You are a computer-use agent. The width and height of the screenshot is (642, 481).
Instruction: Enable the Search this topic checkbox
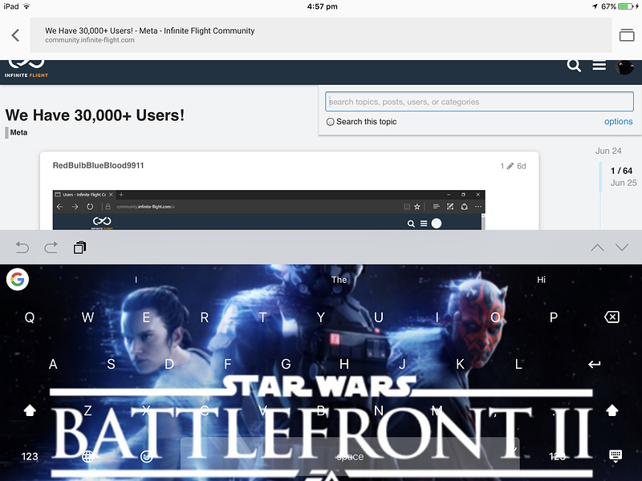click(x=330, y=122)
